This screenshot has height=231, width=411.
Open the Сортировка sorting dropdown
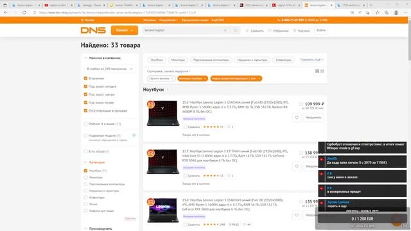pos(168,71)
